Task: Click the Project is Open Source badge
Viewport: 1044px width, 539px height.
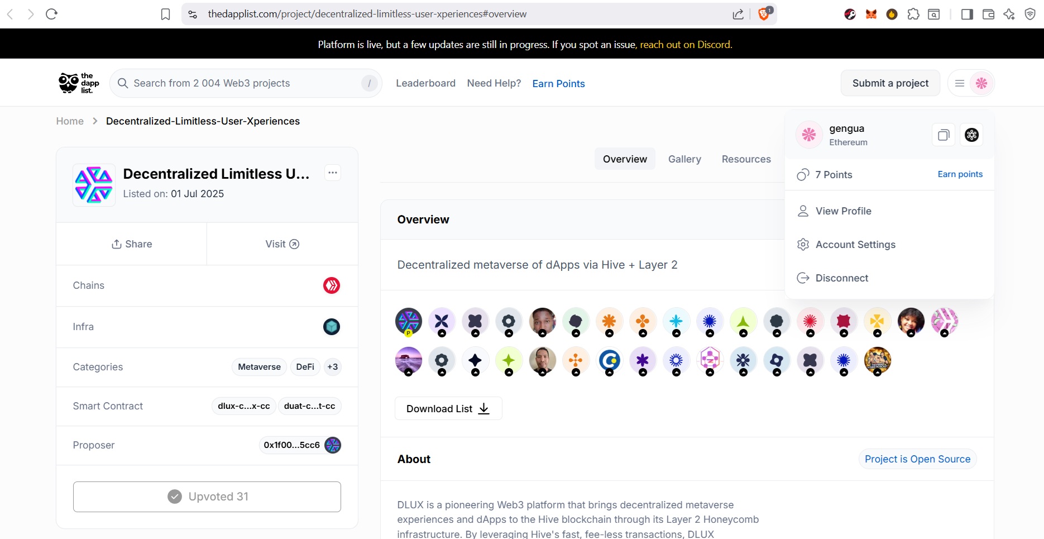Action: [917, 459]
